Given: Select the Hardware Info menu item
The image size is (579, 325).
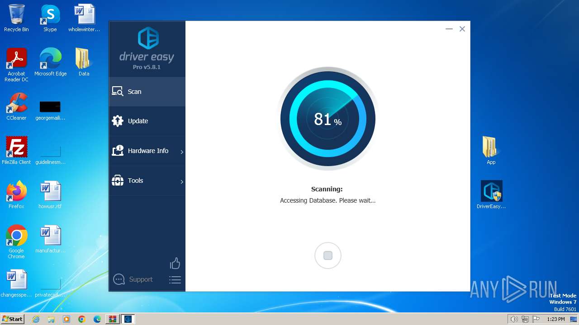Looking at the screenshot, I should (x=147, y=151).
